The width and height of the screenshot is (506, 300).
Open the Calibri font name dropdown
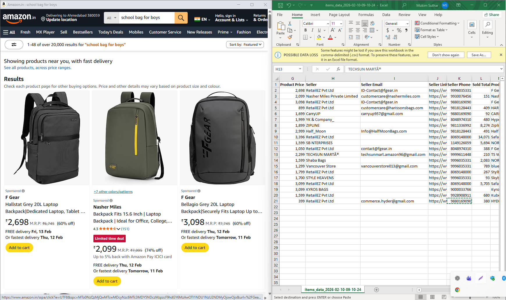tap(328, 24)
